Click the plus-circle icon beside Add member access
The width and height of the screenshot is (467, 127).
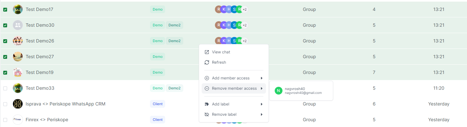tap(207, 78)
